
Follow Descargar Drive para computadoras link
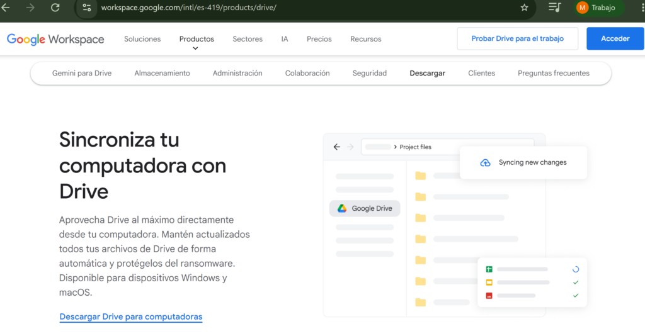coord(131,316)
